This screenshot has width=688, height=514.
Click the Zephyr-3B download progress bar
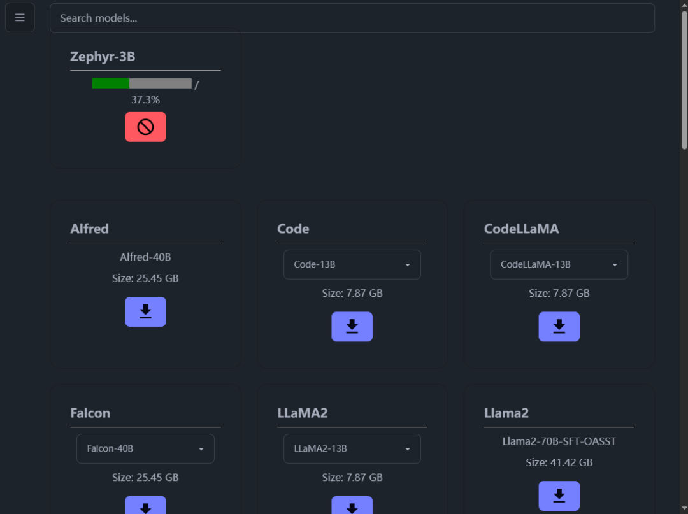coord(141,83)
